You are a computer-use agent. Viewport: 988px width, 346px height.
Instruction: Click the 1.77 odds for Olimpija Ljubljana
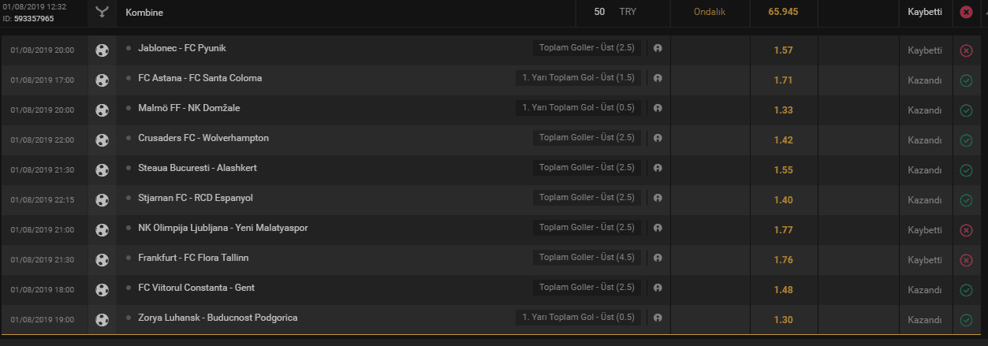[783, 230]
